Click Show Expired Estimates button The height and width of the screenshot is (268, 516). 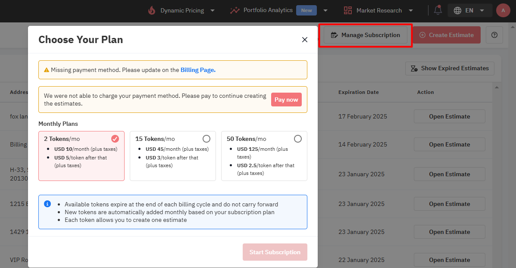[450, 68]
